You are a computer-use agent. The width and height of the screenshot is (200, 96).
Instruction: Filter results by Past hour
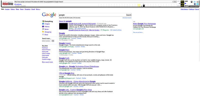pos(45,48)
